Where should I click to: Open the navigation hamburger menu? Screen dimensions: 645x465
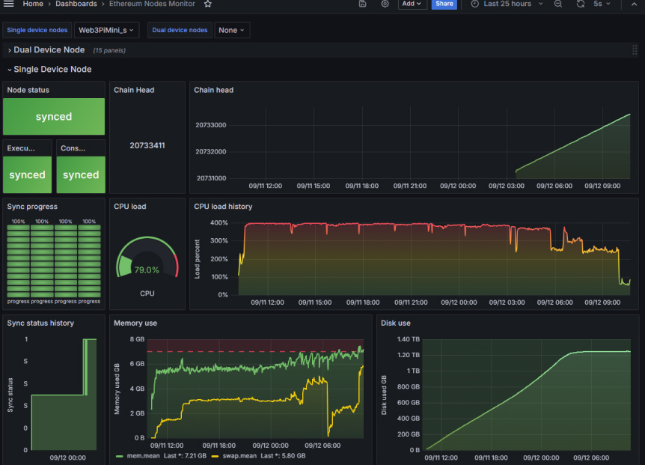(8, 4)
